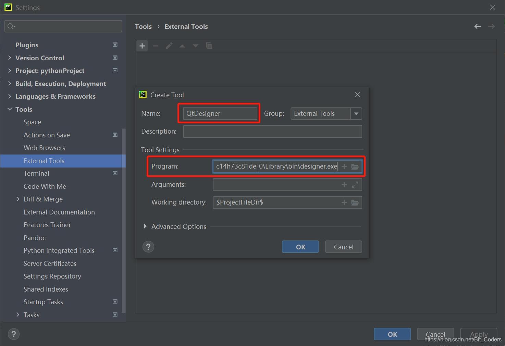Click the settings search box

(63, 26)
